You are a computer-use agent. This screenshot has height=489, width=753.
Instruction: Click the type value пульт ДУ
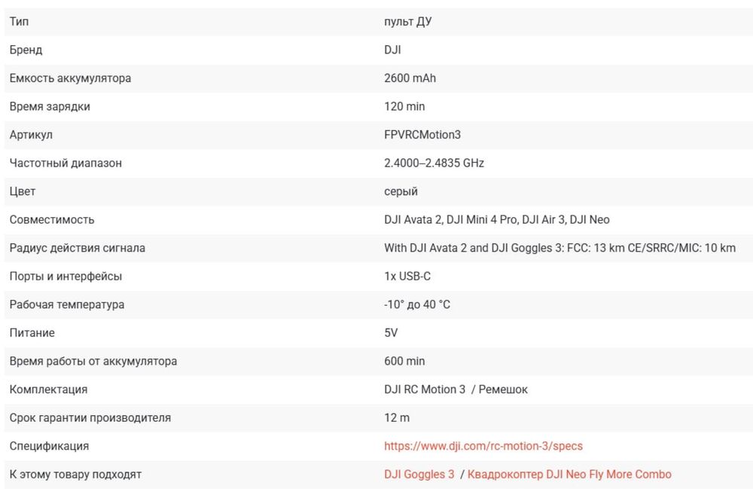point(407,22)
